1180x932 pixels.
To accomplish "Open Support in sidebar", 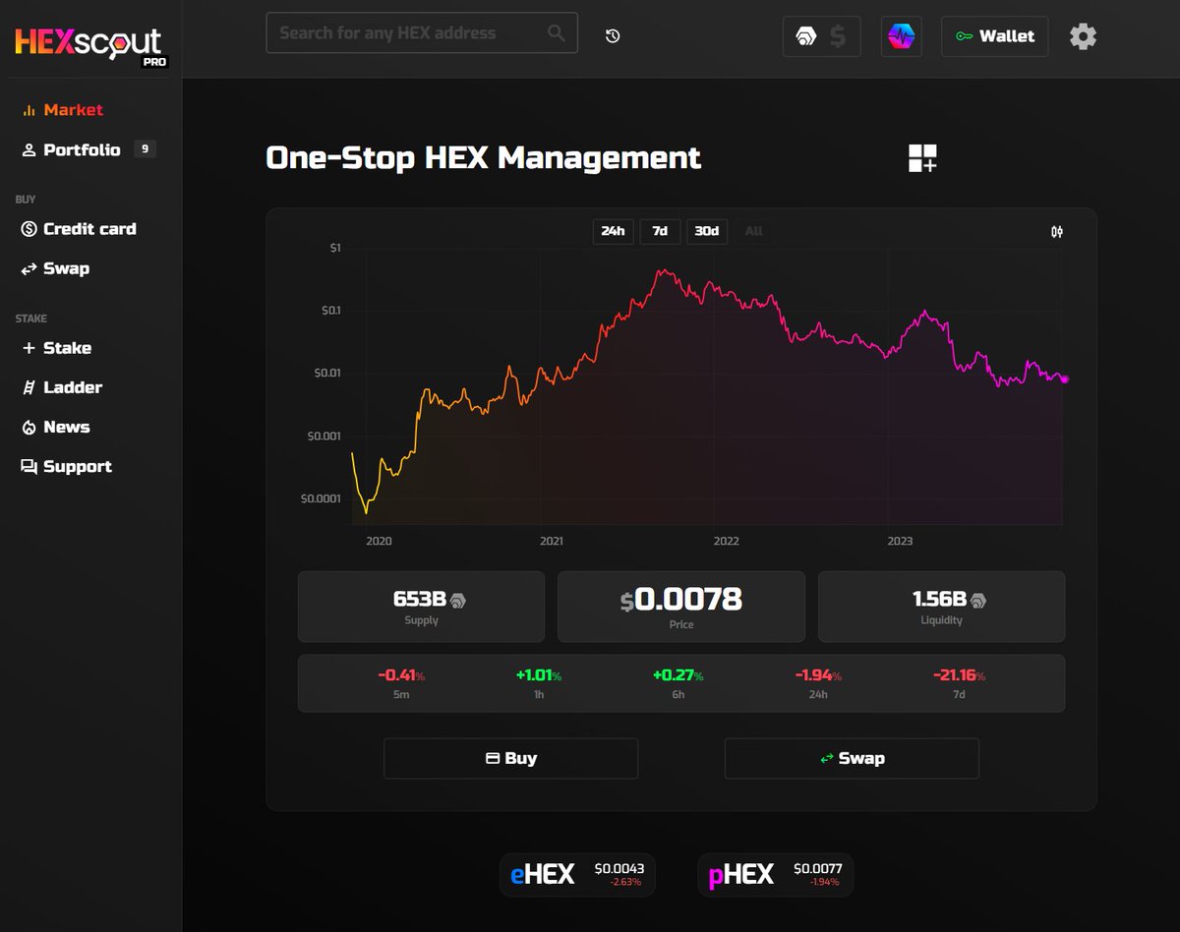I will click(x=66, y=467).
